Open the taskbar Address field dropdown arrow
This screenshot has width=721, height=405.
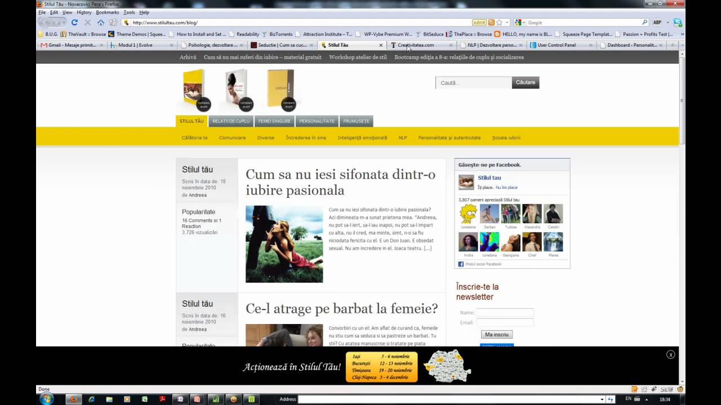click(x=602, y=399)
